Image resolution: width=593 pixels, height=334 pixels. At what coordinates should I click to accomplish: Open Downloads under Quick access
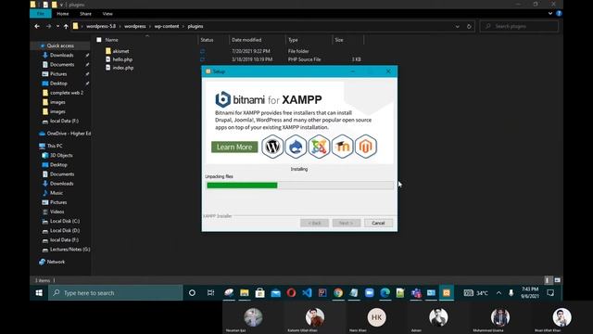coord(62,56)
